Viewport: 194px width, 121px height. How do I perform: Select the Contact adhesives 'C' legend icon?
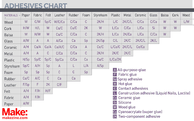tap(115, 88)
